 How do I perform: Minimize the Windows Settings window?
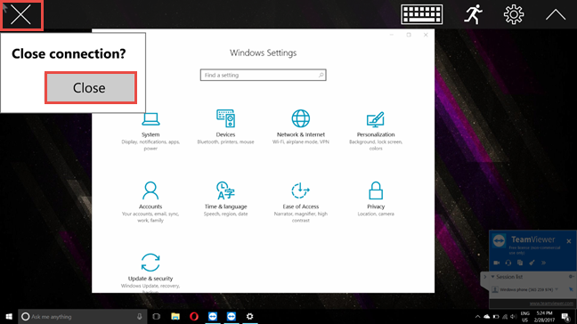pos(392,35)
